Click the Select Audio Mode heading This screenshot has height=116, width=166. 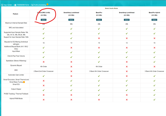coord(111,8)
